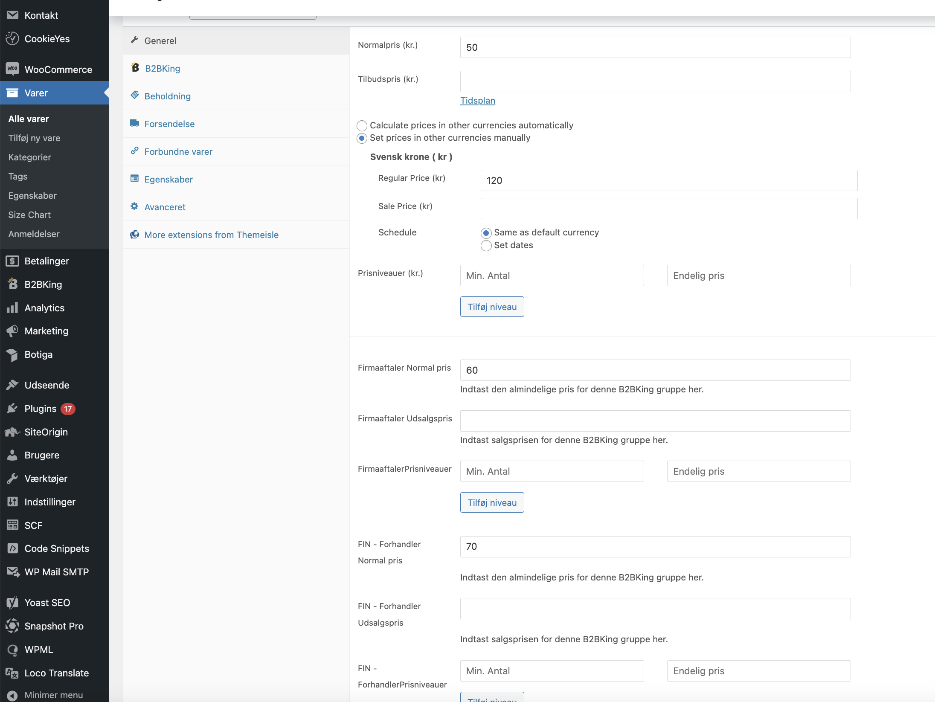
Task: Open the Kontakt envelope icon
Action: [x=12, y=15]
